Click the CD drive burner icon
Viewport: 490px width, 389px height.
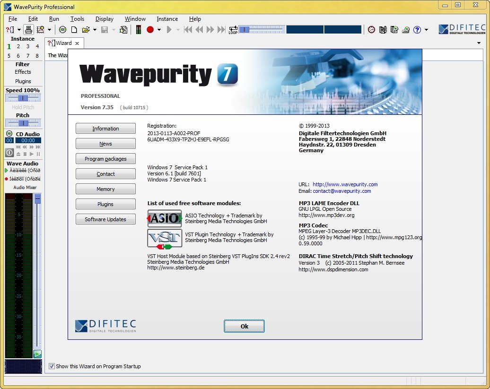click(406, 30)
